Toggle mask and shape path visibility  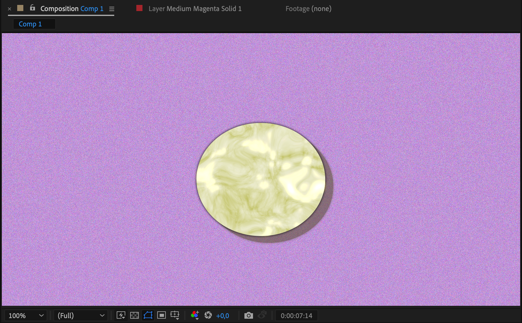pyautogui.click(x=148, y=315)
